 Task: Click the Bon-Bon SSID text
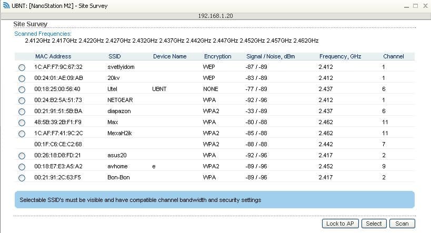point(118,177)
